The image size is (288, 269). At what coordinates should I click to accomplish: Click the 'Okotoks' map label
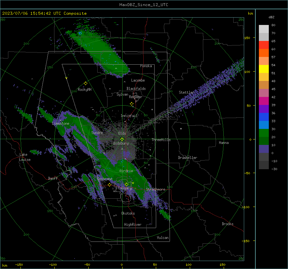tap(128, 213)
